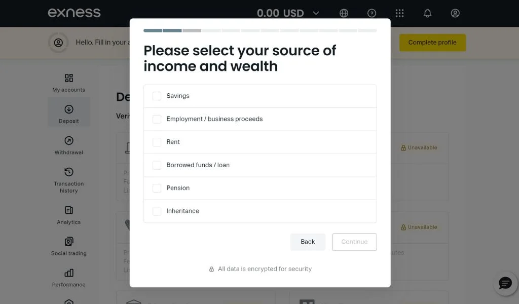Check the Savings checkbox
Screen dimensions: 519x304
157,96
